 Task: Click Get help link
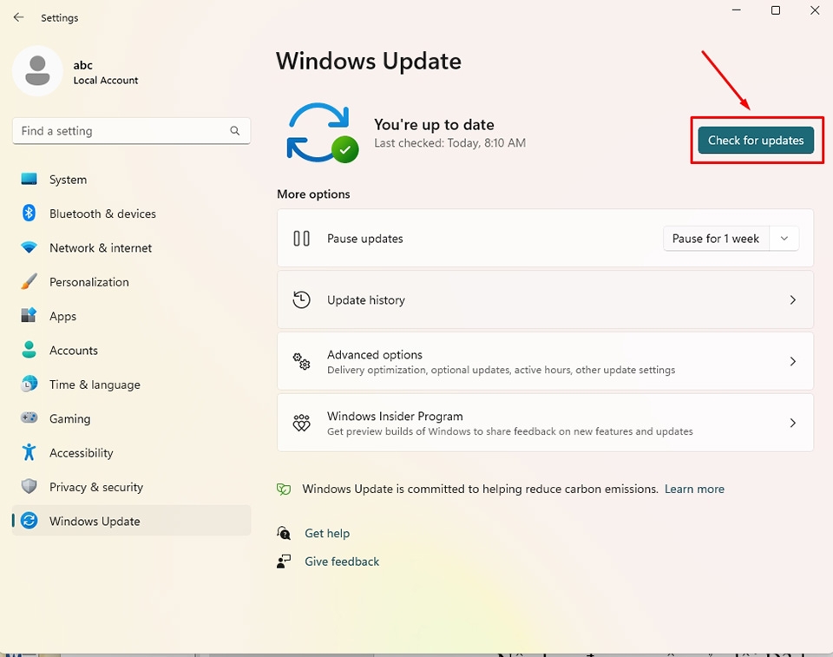click(x=327, y=533)
